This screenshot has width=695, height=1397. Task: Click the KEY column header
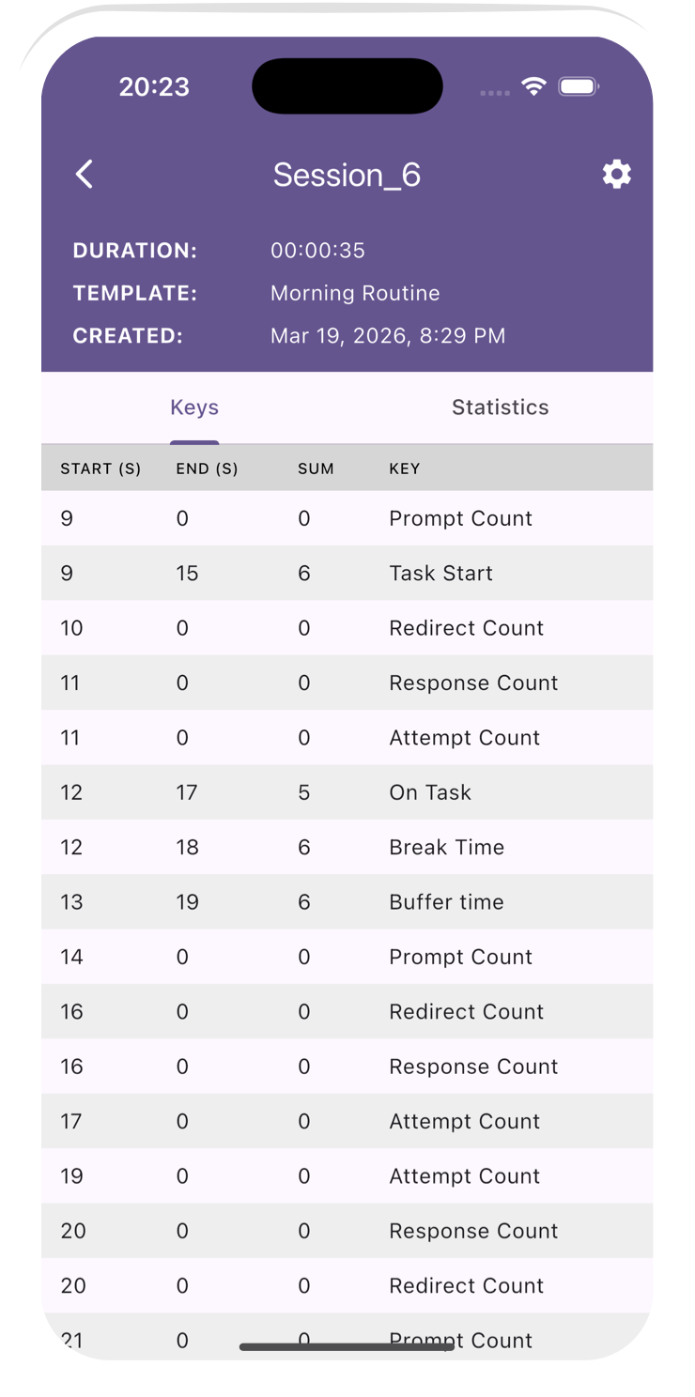tap(405, 468)
